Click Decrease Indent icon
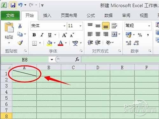This screenshot has height=119, width=159. (90, 43)
